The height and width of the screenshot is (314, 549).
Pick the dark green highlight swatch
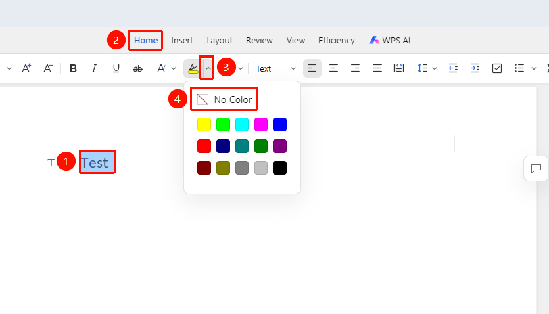pos(261,146)
